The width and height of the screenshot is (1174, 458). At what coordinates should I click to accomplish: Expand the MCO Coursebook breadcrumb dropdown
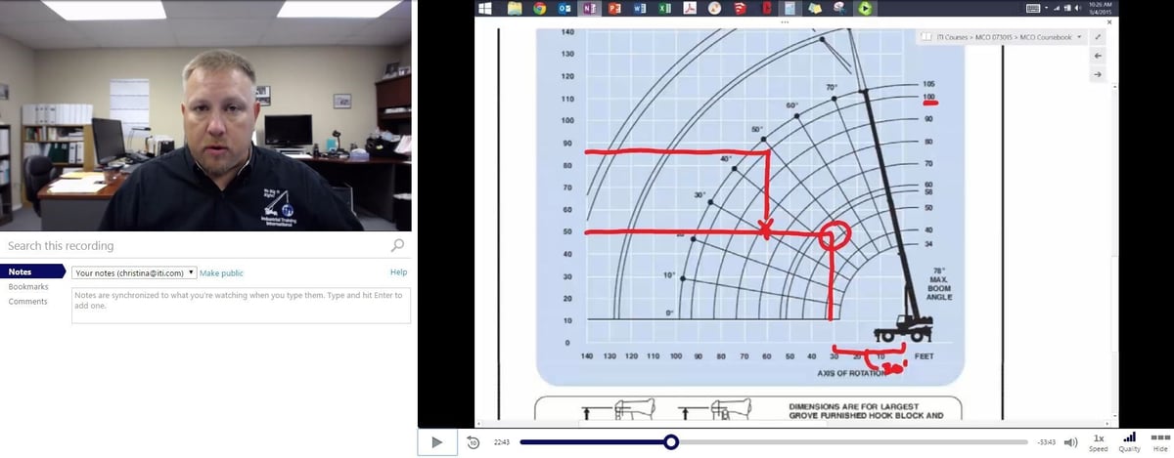pyautogui.click(x=1079, y=36)
